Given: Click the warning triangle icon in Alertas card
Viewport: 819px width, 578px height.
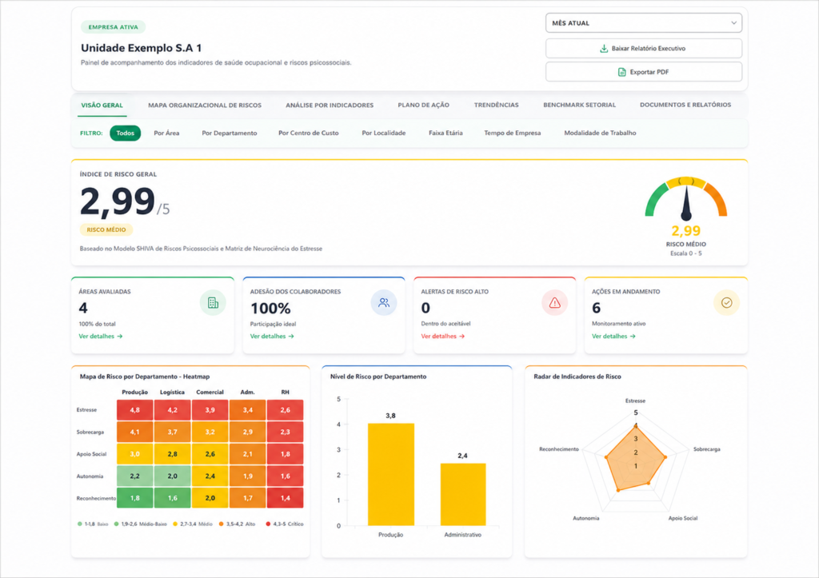Looking at the screenshot, I should 555,303.
